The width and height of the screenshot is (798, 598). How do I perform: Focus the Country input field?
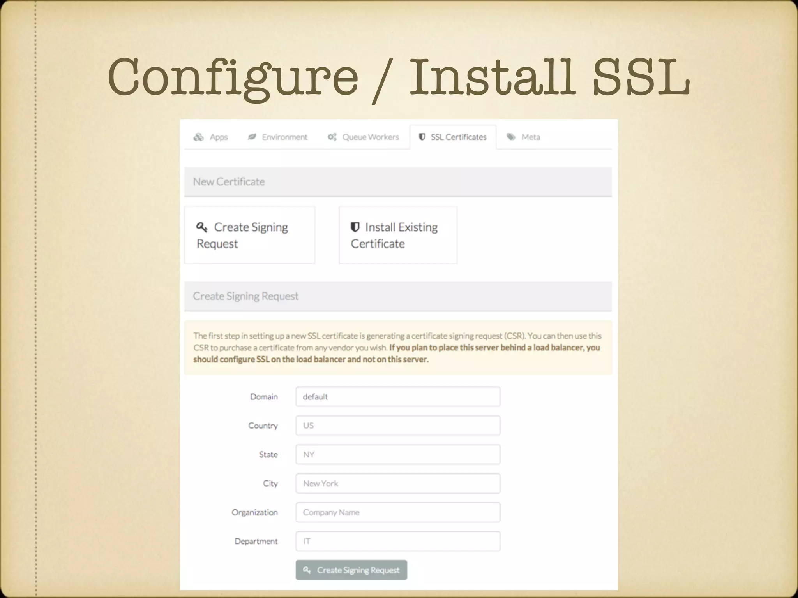tap(398, 426)
